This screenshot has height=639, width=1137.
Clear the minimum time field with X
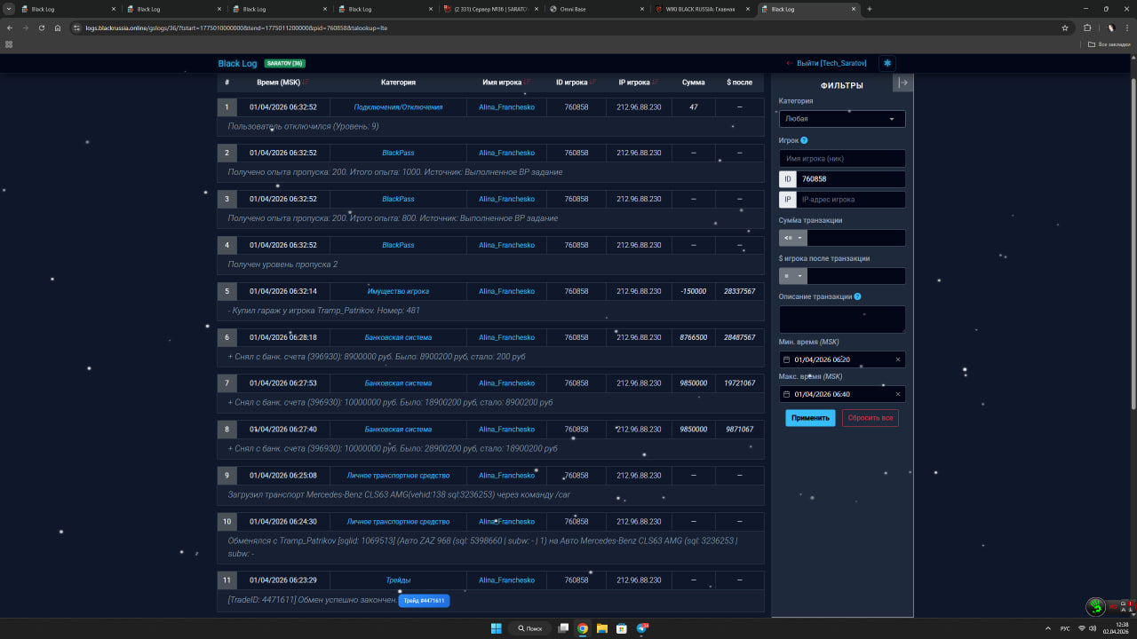[897, 359]
